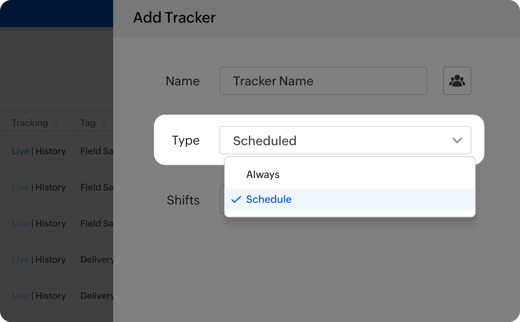Open the Live link in the first row

20,151
